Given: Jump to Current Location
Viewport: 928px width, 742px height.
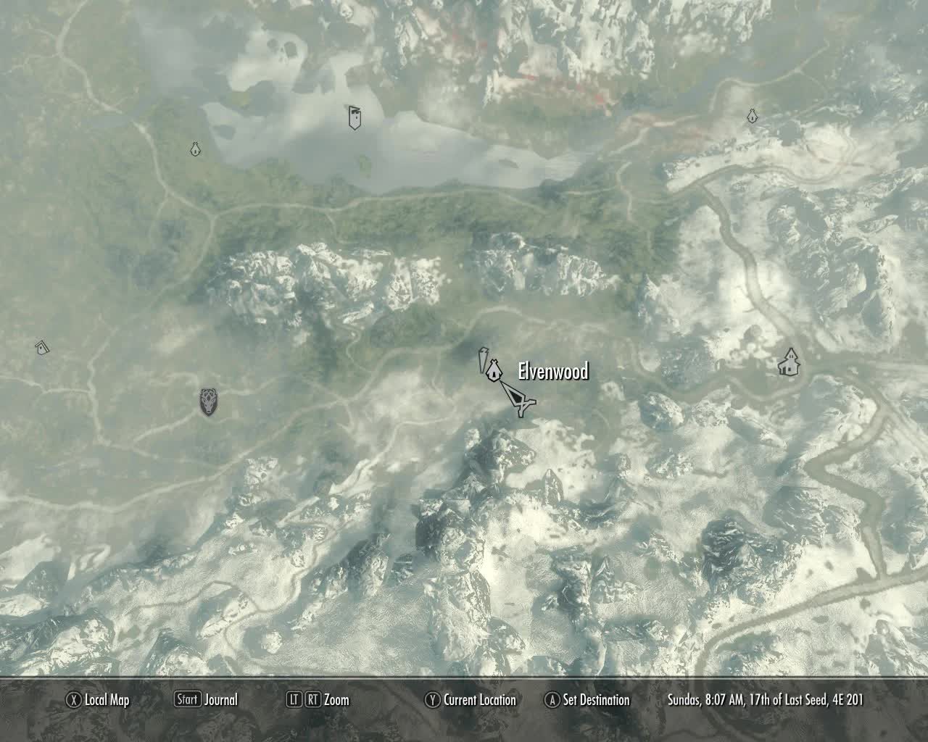Looking at the screenshot, I should pyautogui.click(x=480, y=700).
